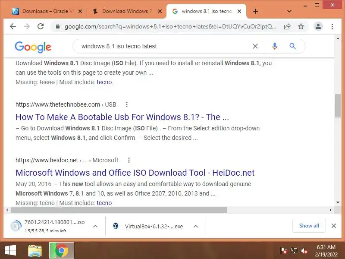
Task: Click first 'Must include: tecno' link
Action: [x=104, y=82]
